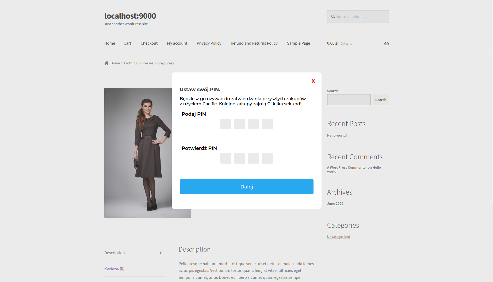The width and height of the screenshot is (493, 282).
Task: Click Clothing breadcrumb link
Action: (131, 63)
